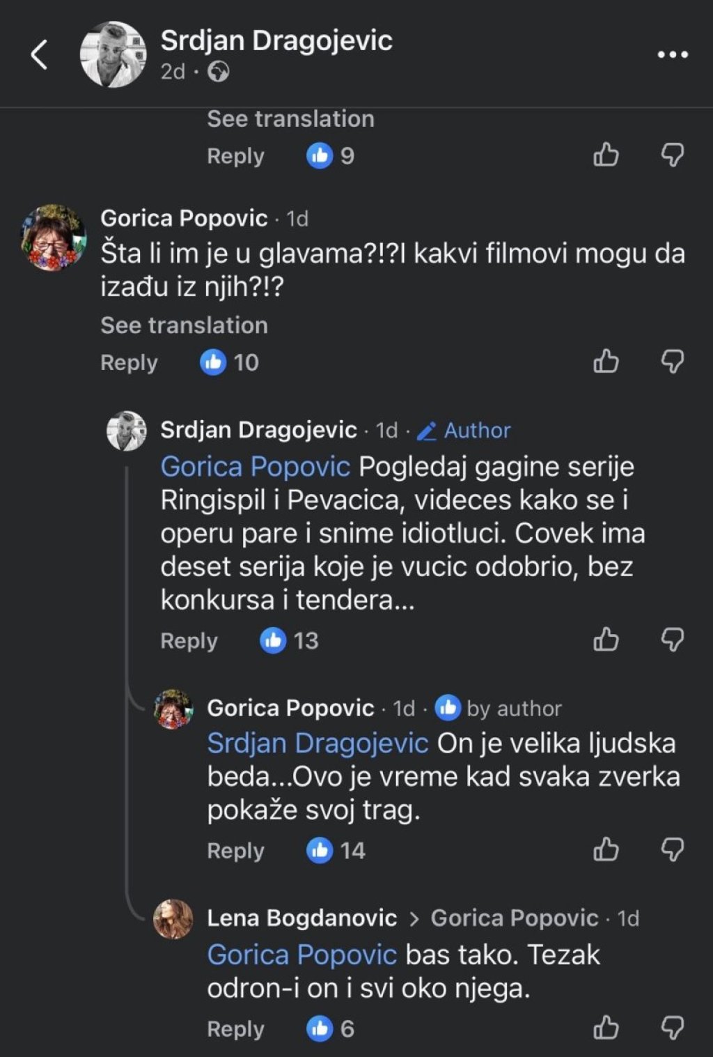View the 13 reactions on Srdjan's reply

click(289, 640)
